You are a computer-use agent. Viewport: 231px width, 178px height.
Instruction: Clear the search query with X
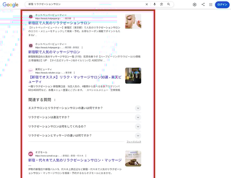[x=147, y=4]
